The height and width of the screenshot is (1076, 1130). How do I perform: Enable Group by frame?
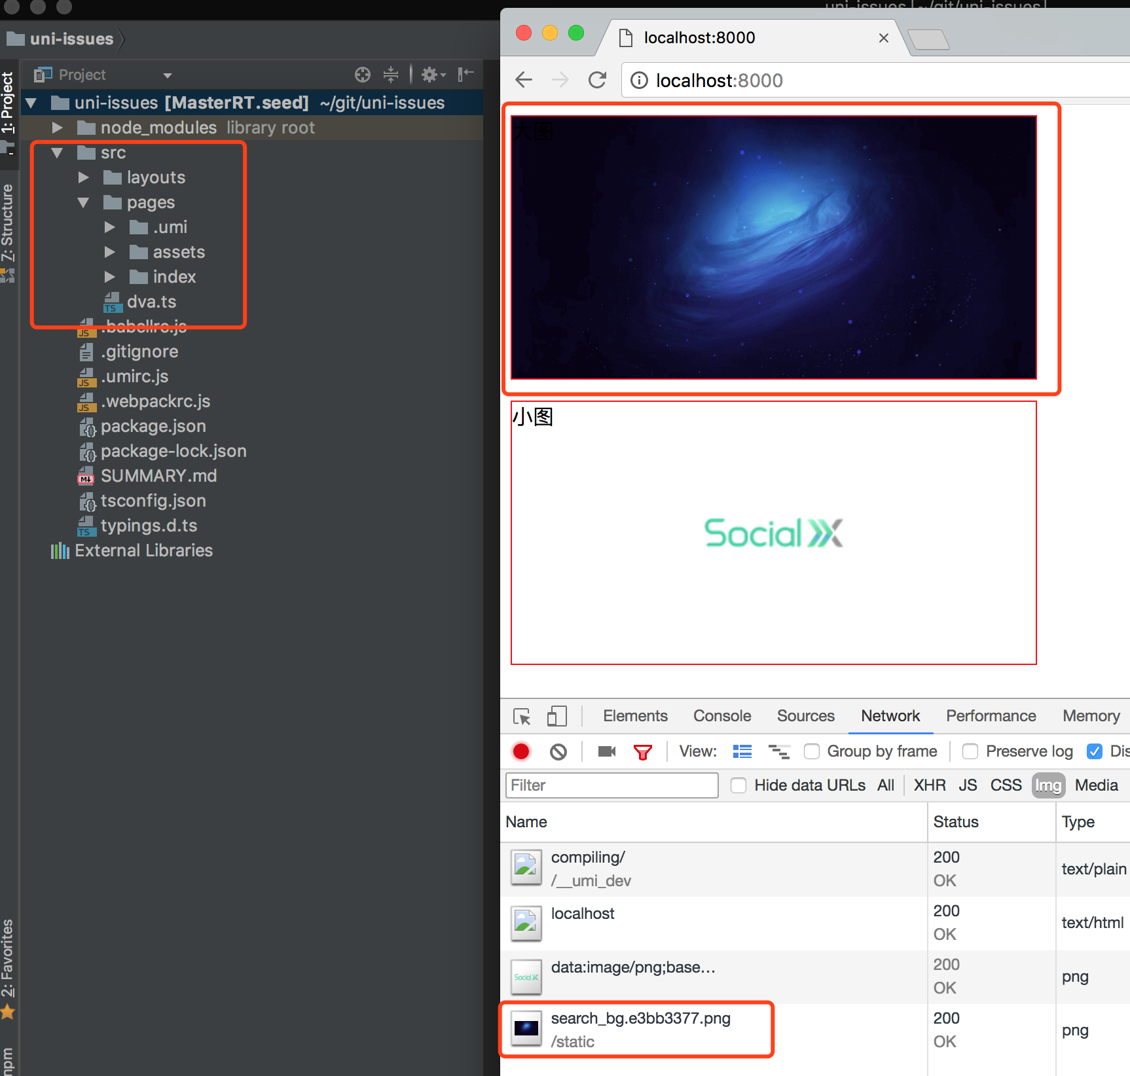pyautogui.click(x=812, y=751)
